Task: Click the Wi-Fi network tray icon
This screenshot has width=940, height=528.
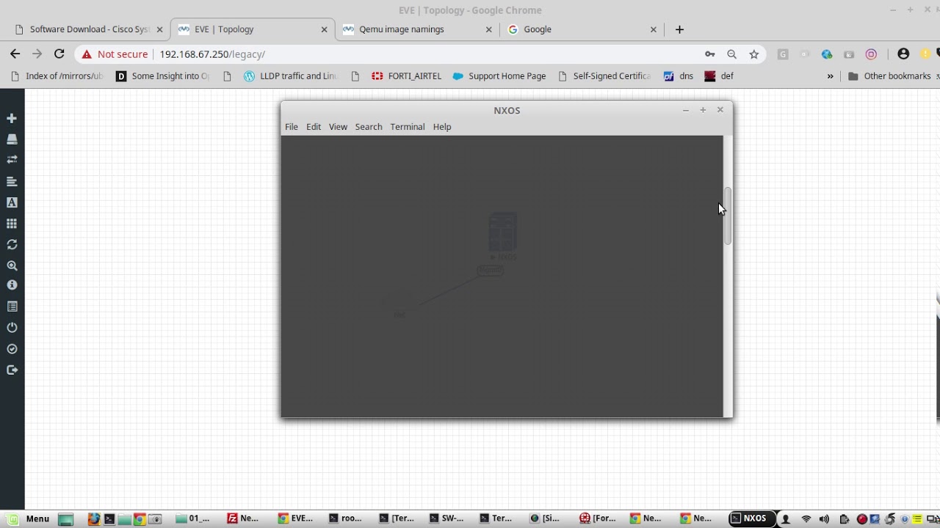Action: 806,519
